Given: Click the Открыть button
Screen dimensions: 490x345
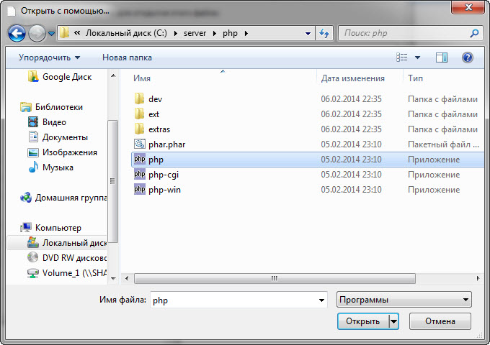Looking at the screenshot, I should pyautogui.click(x=361, y=321).
